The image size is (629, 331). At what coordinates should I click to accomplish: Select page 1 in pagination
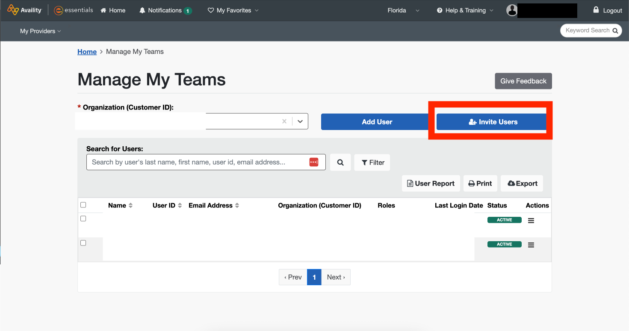point(314,277)
